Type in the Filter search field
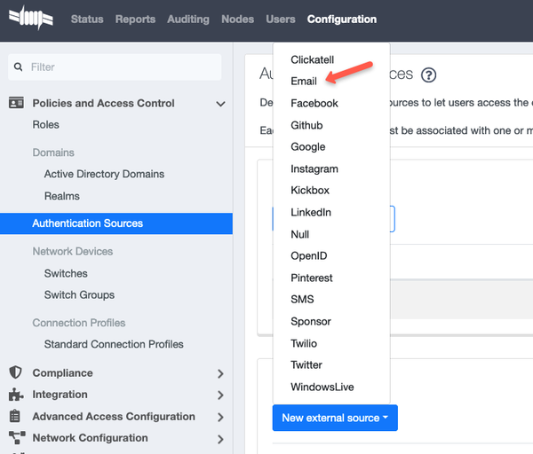 click(120, 67)
